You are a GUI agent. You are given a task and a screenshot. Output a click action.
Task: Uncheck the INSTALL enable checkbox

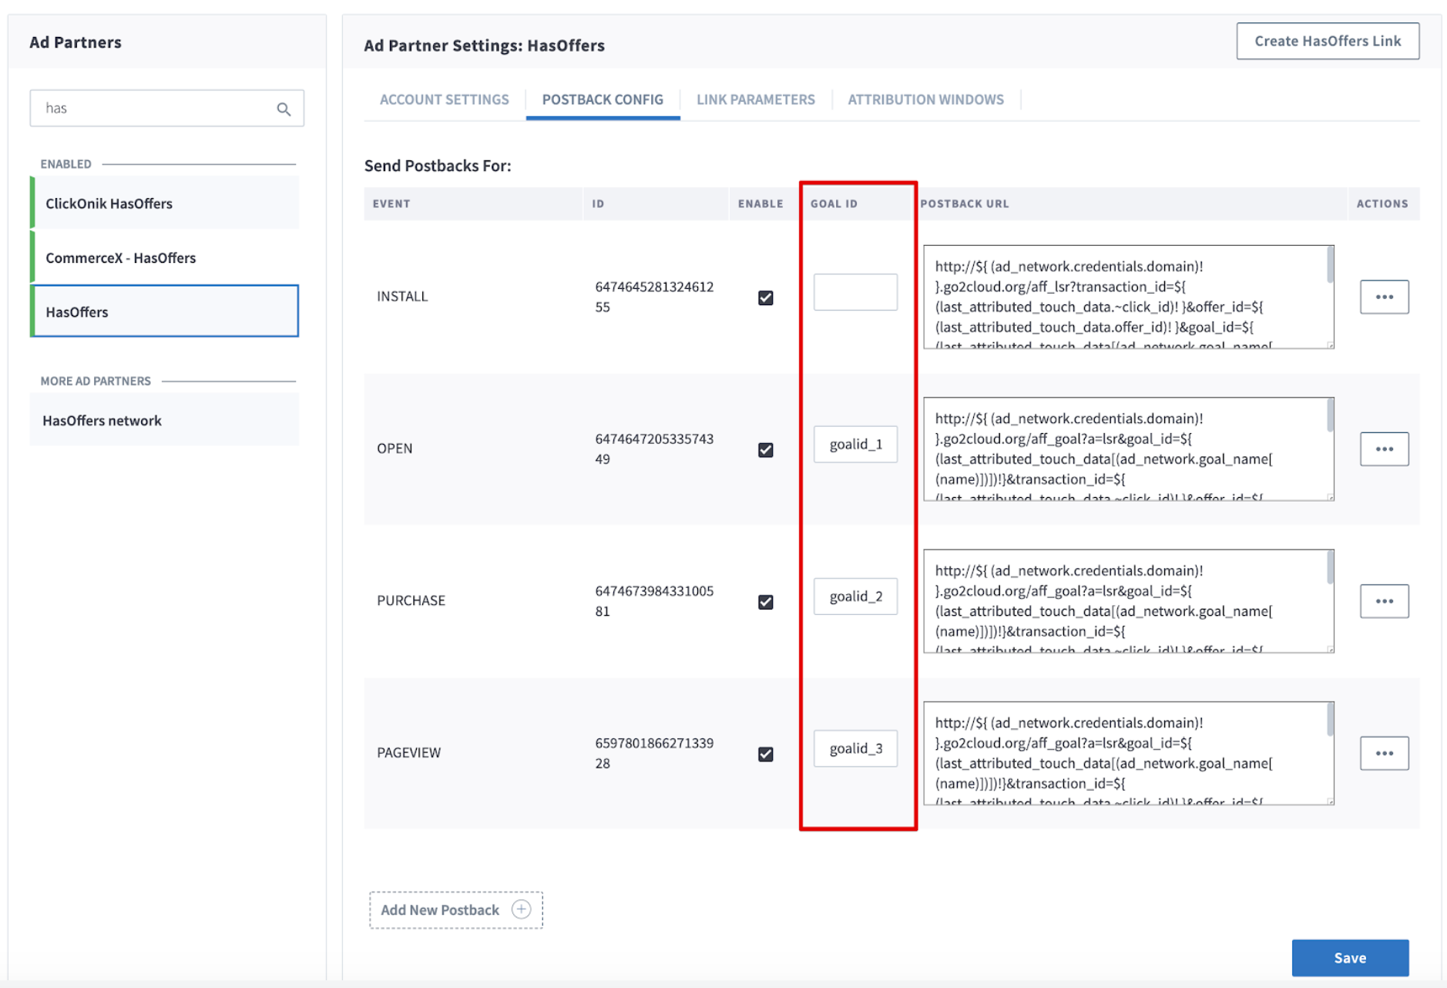(x=765, y=297)
